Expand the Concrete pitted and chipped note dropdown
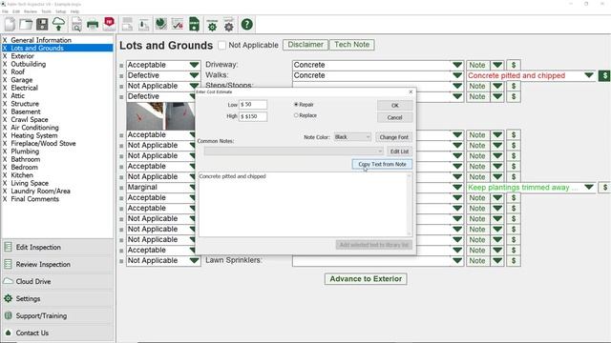 click(x=589, y=75)
